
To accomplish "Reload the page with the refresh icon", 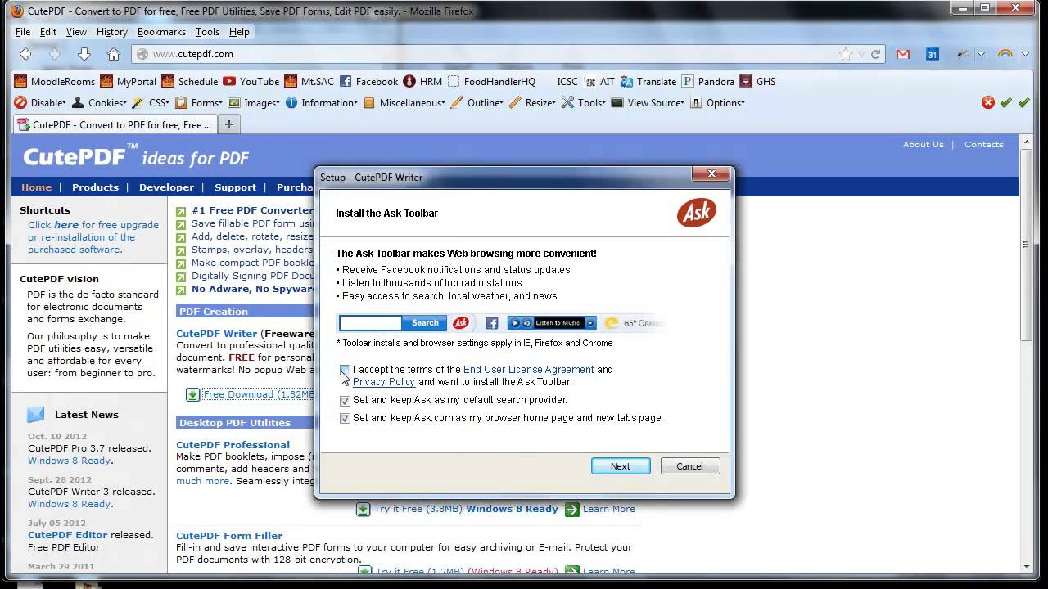I will 875,54.
